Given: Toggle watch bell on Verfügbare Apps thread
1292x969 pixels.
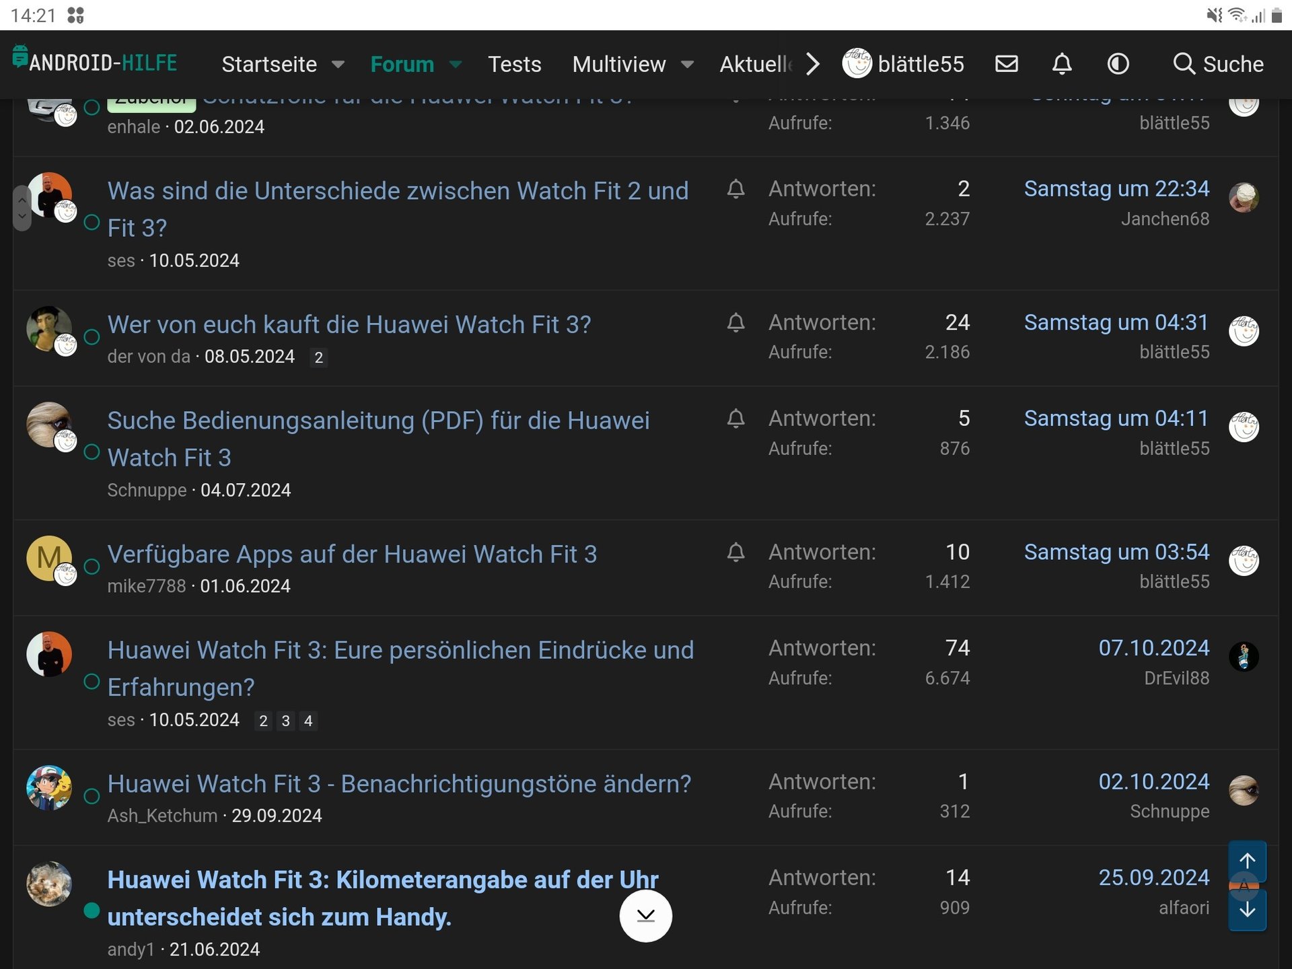Looking at the screenshot, I should pyautogui.click(x=735, y=552).
